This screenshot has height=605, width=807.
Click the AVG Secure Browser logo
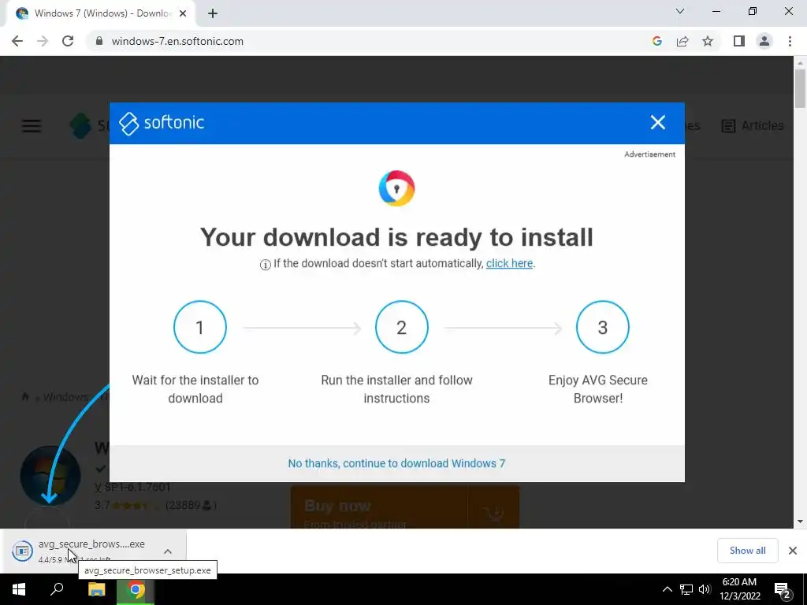point(397,188)
